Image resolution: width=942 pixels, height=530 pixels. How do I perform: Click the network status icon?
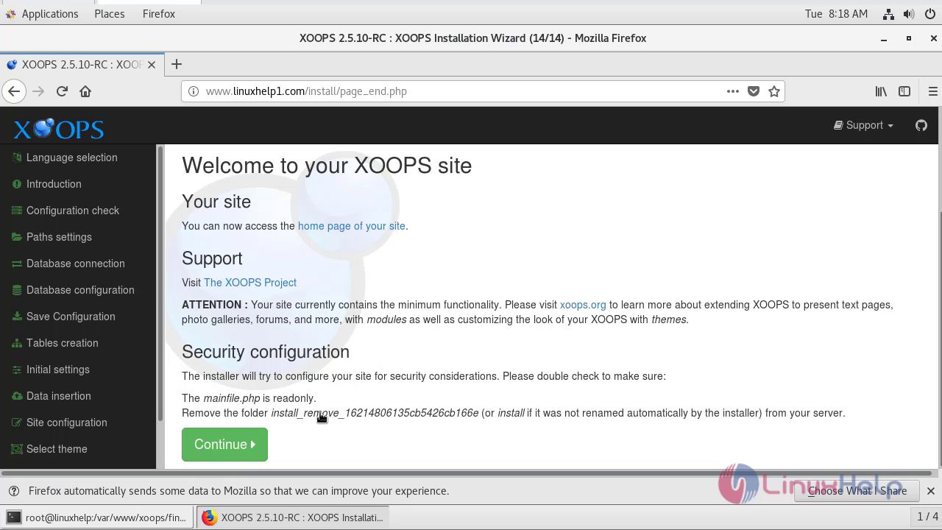pos(888,14)
